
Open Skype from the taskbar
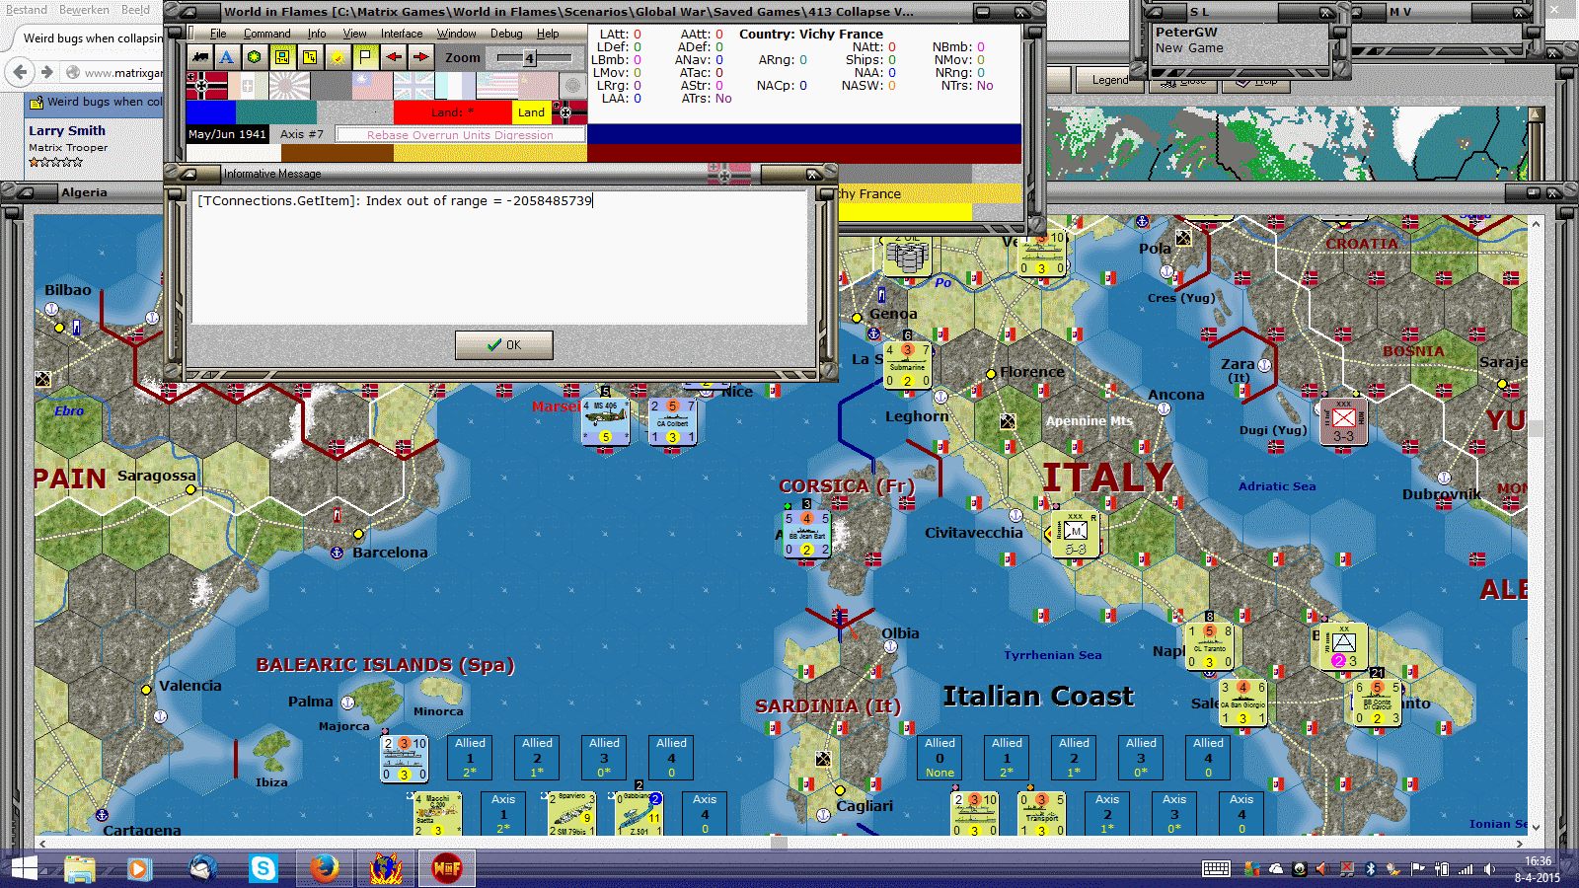263,869
